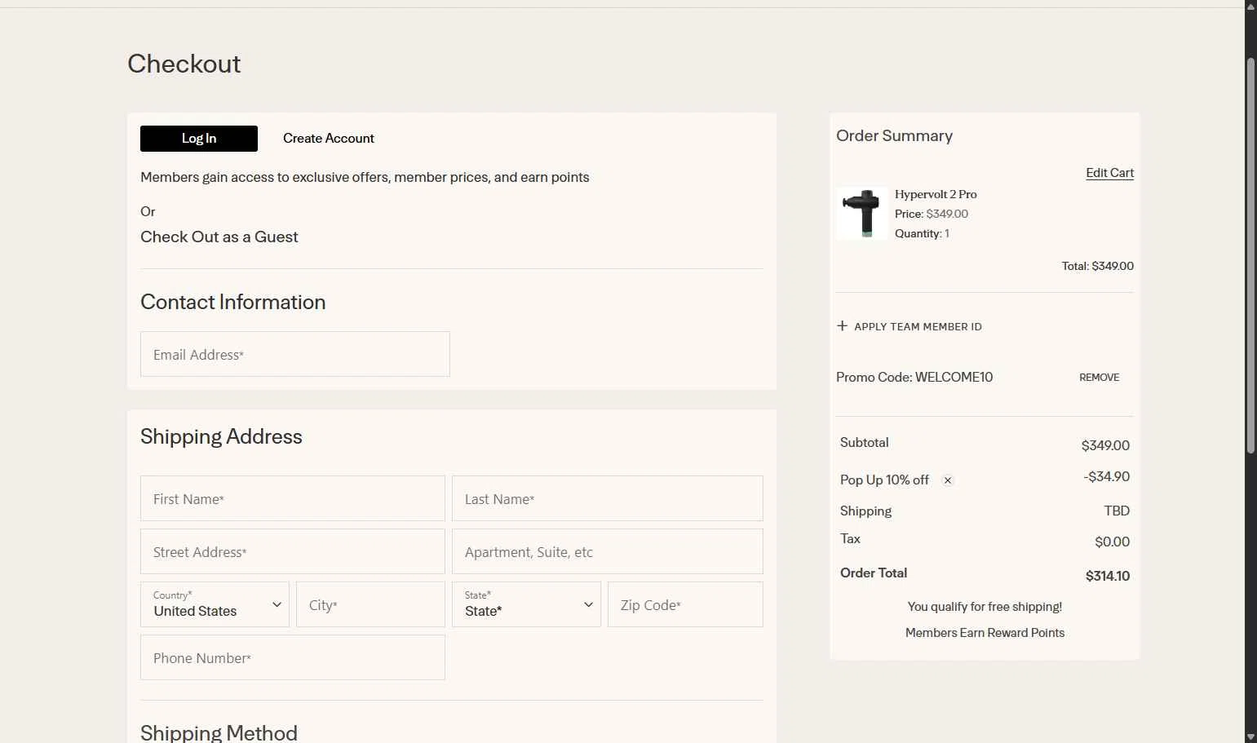Open the Create Account option
Image resolution: width=1257 pixels, height=743 pixels.
pyautogui.click(x=329, y=139)
